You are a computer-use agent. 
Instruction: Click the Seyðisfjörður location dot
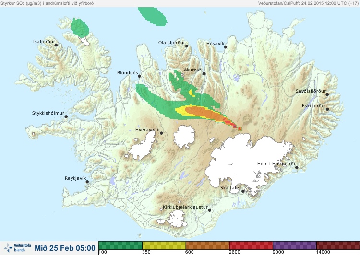click(327, 94)
